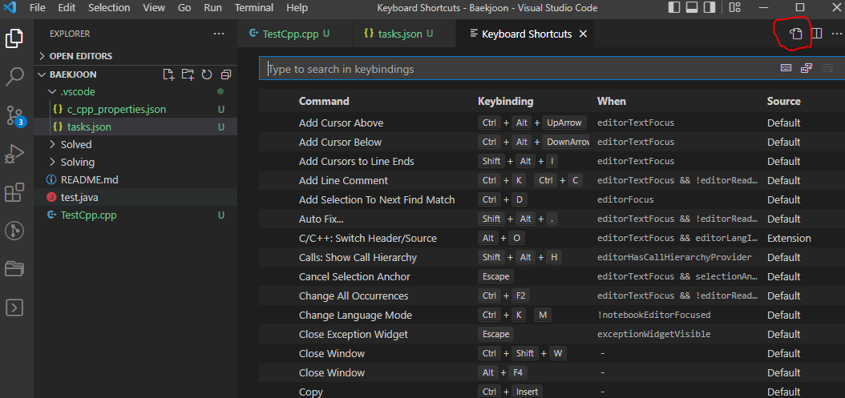Open c_cpp_properties.json in explorer
Viewport: 845px width, 398px height.
pyautogui.click(x=135, y=110)
